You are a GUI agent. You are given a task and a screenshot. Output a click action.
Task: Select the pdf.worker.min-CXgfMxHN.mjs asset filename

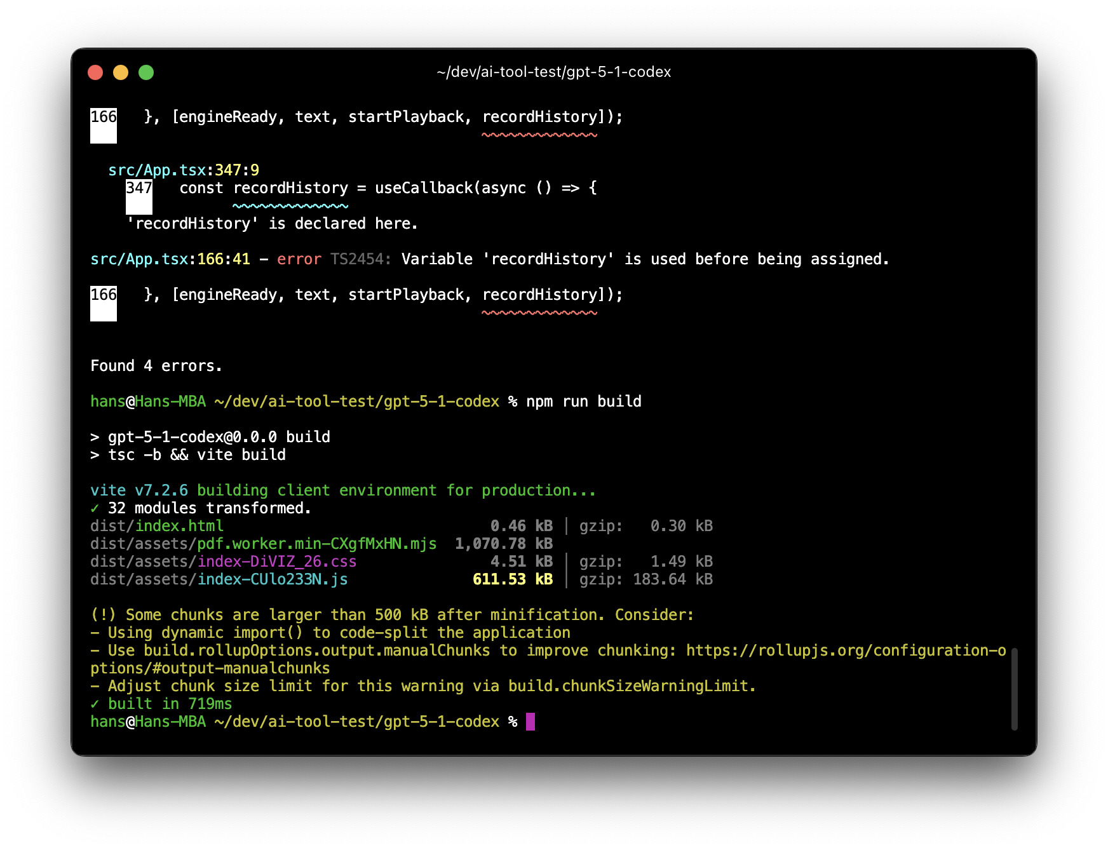316,544
